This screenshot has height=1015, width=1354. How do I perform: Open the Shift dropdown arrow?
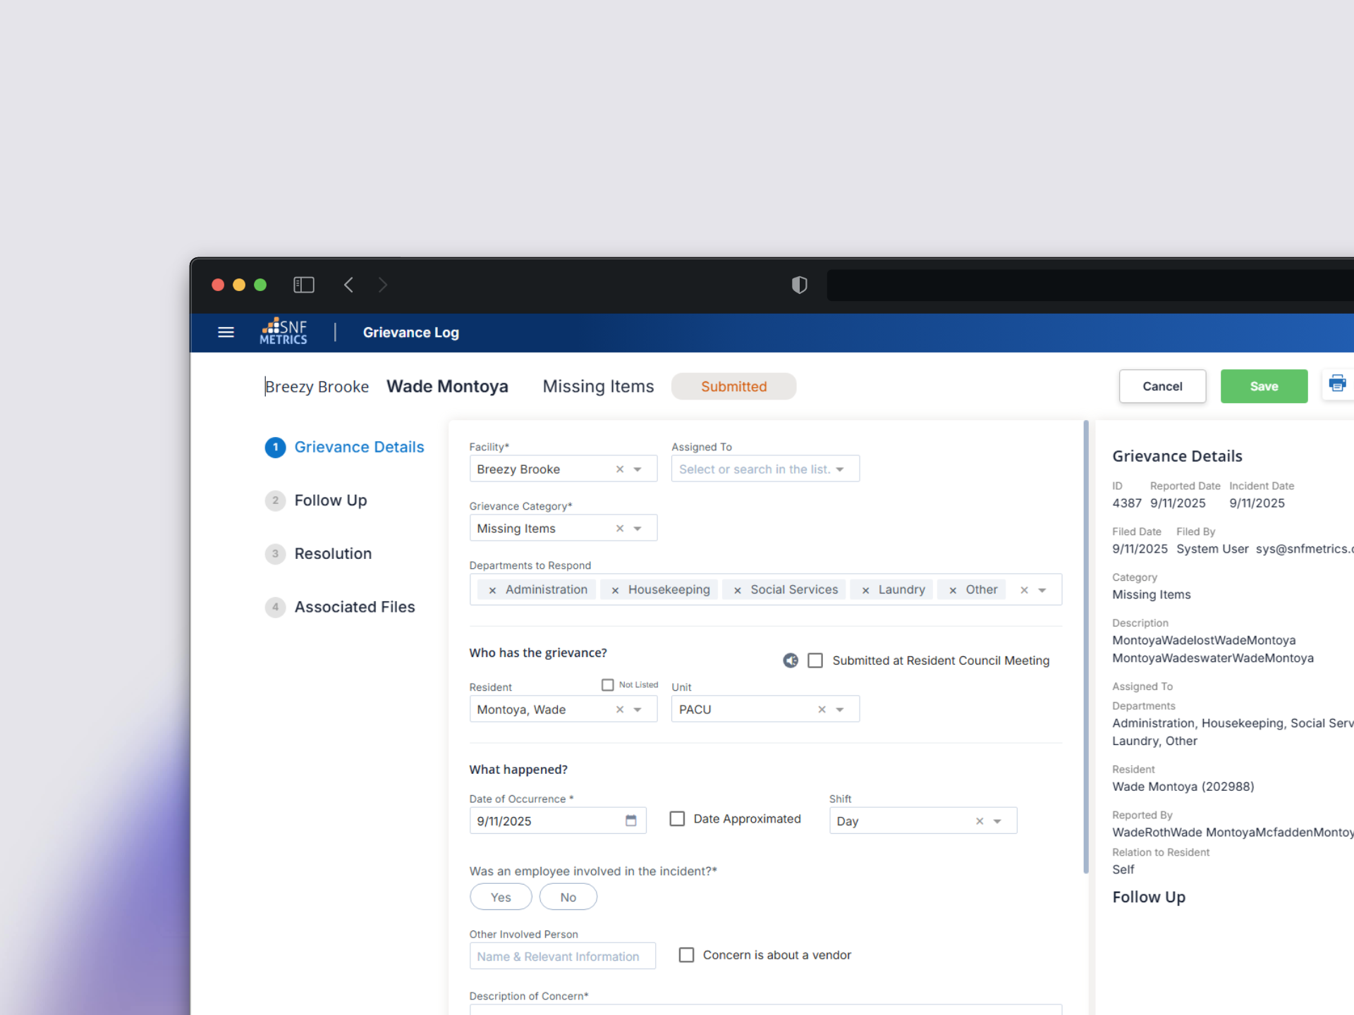(997, 821)
